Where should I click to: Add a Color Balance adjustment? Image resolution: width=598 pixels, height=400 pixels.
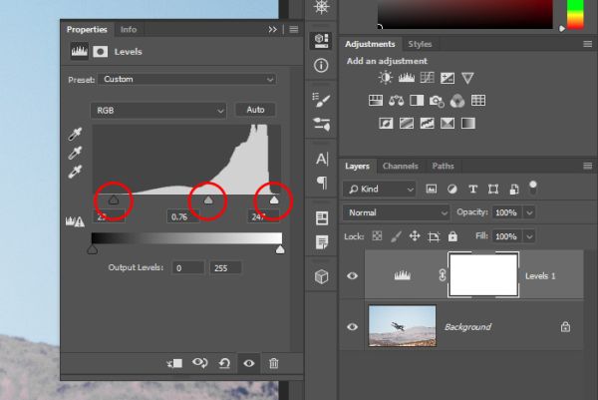coord(397,101)
